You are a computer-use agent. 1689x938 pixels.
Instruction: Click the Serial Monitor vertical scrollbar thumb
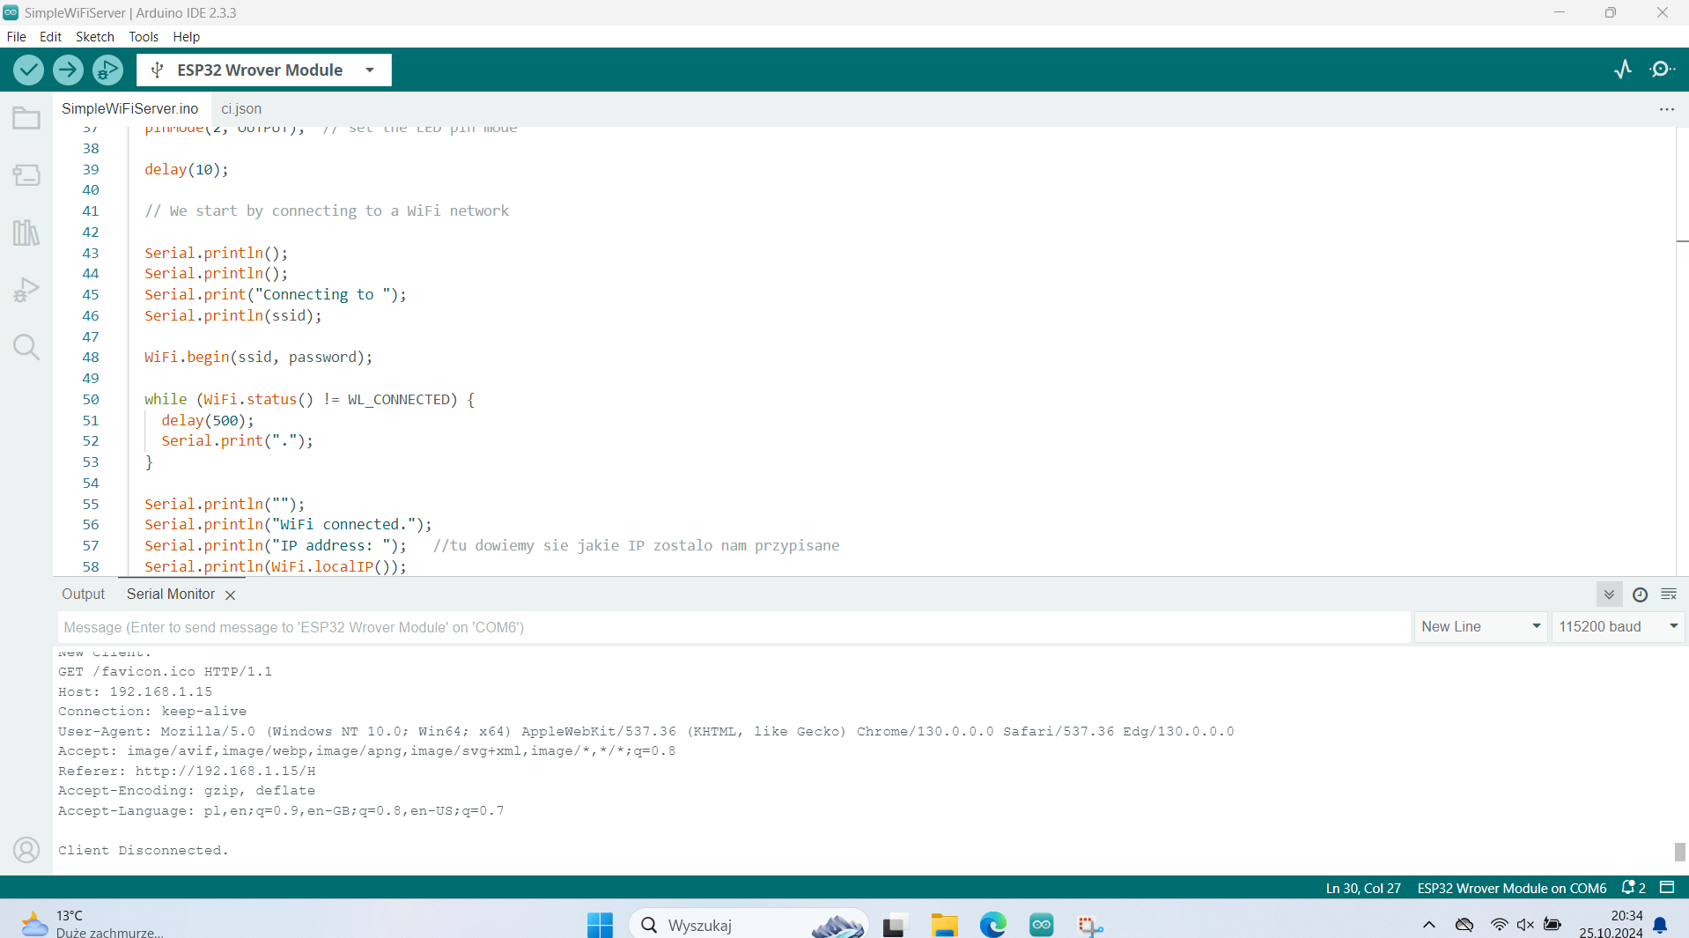coord(1680,852)
